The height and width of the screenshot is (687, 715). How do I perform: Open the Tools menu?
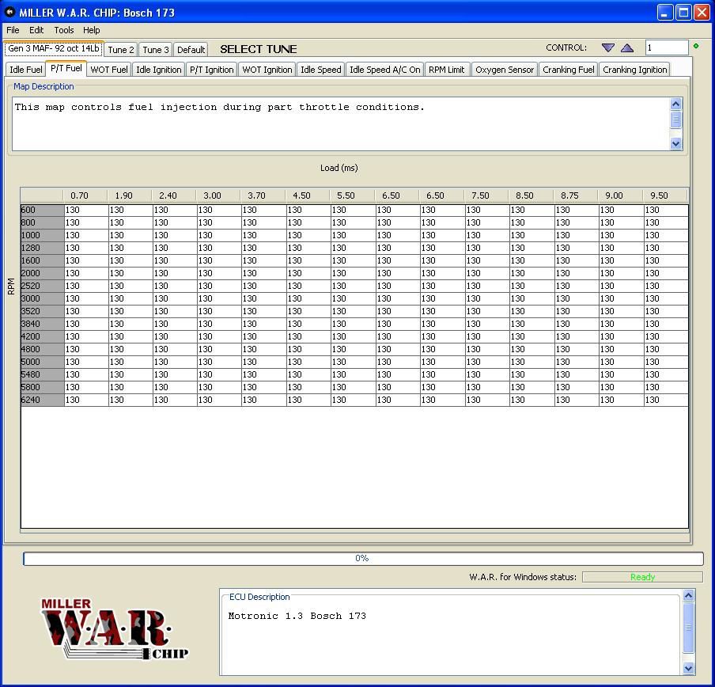(64, 30)
